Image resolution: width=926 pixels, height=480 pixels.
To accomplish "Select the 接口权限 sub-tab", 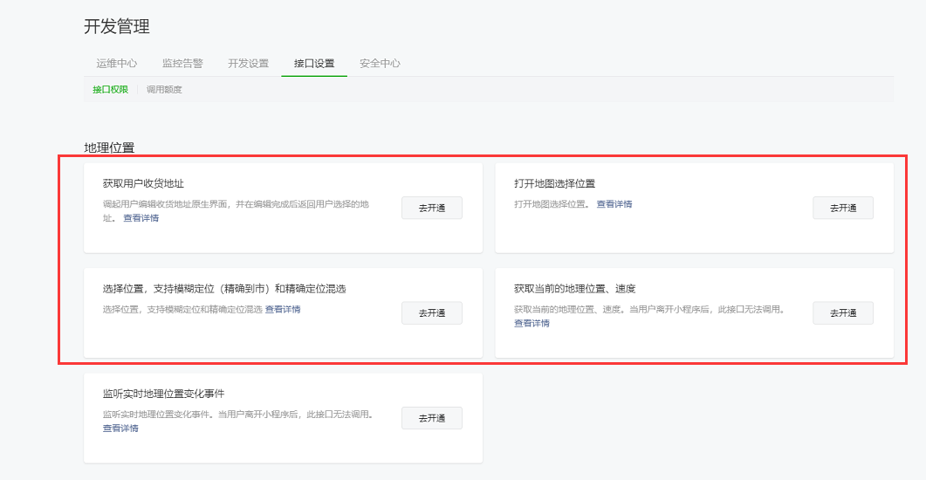I will click(111, 89).
